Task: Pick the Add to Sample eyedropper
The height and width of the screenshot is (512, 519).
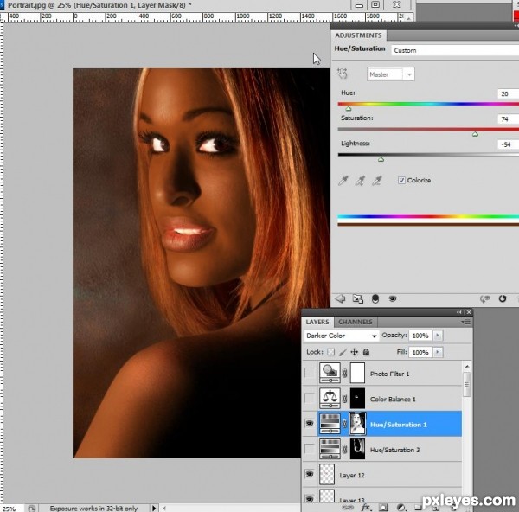Action: pyautogui.click(x=360, y=181)
